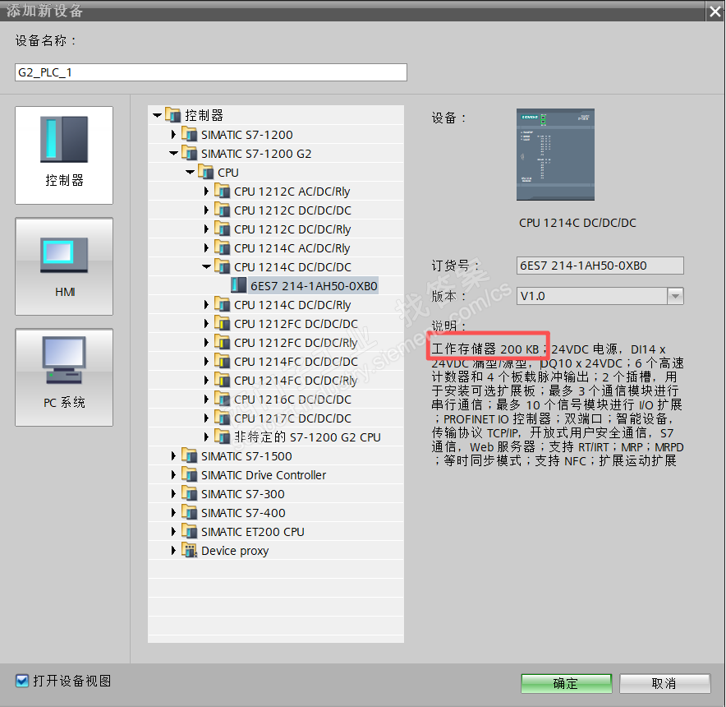The image size is (726, 707).
Task: Click CPU 1212C AC/DC/Rly folder icon
Action: 223,191
